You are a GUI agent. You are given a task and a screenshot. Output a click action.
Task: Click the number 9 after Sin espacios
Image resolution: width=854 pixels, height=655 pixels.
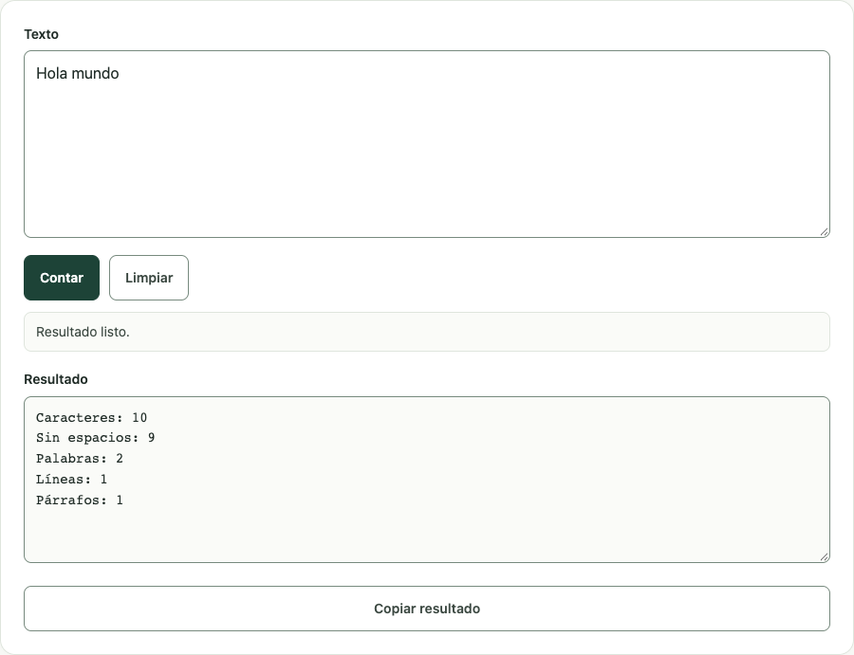point(152,437)
